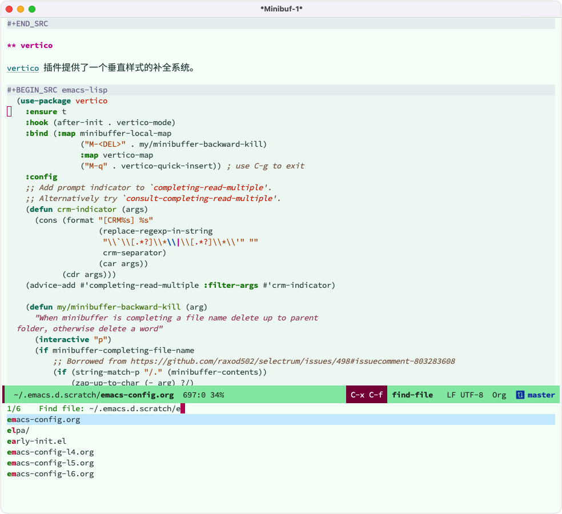Image resolution: width=562 pixels, height=514 pixels.
Task: Click the advice-add completing-read-multiple line
Action: [180, 286]
